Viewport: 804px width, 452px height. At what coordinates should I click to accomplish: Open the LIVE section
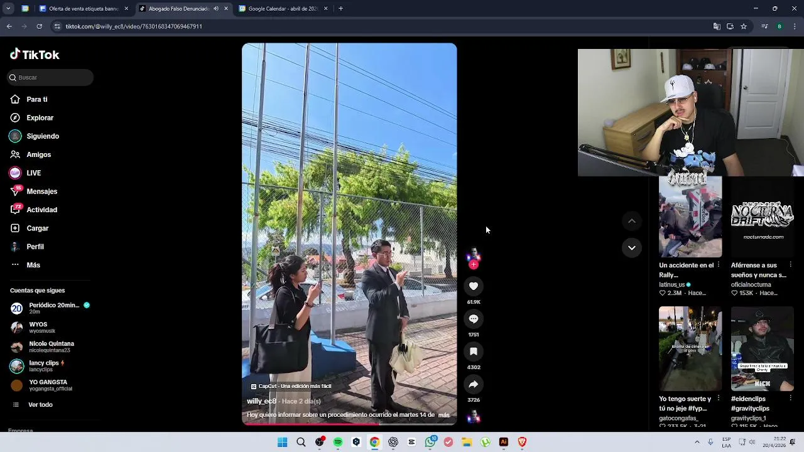click(25, 173)
